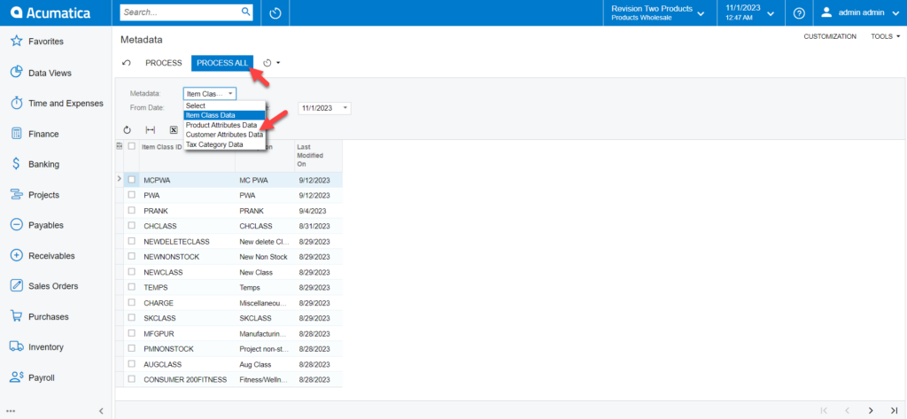Click the New Class description cell
The width and height of the screenshot is (907, 419).
[265, 272]
